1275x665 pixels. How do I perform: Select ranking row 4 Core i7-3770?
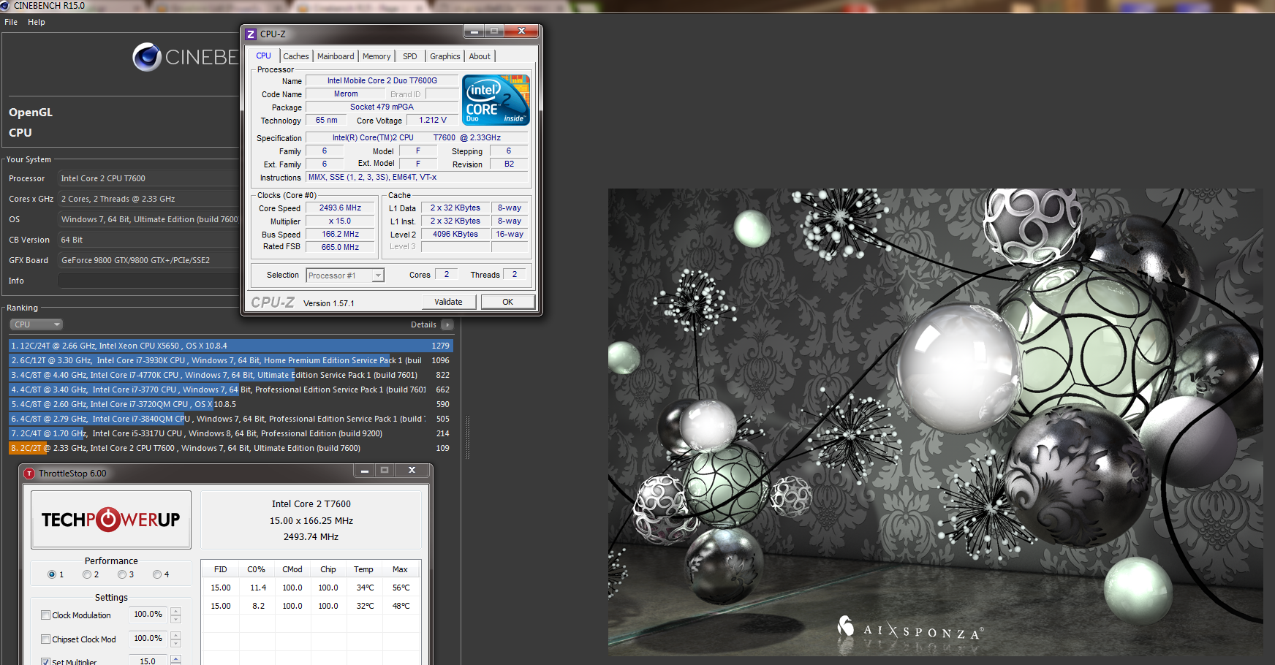pos(231,389)
